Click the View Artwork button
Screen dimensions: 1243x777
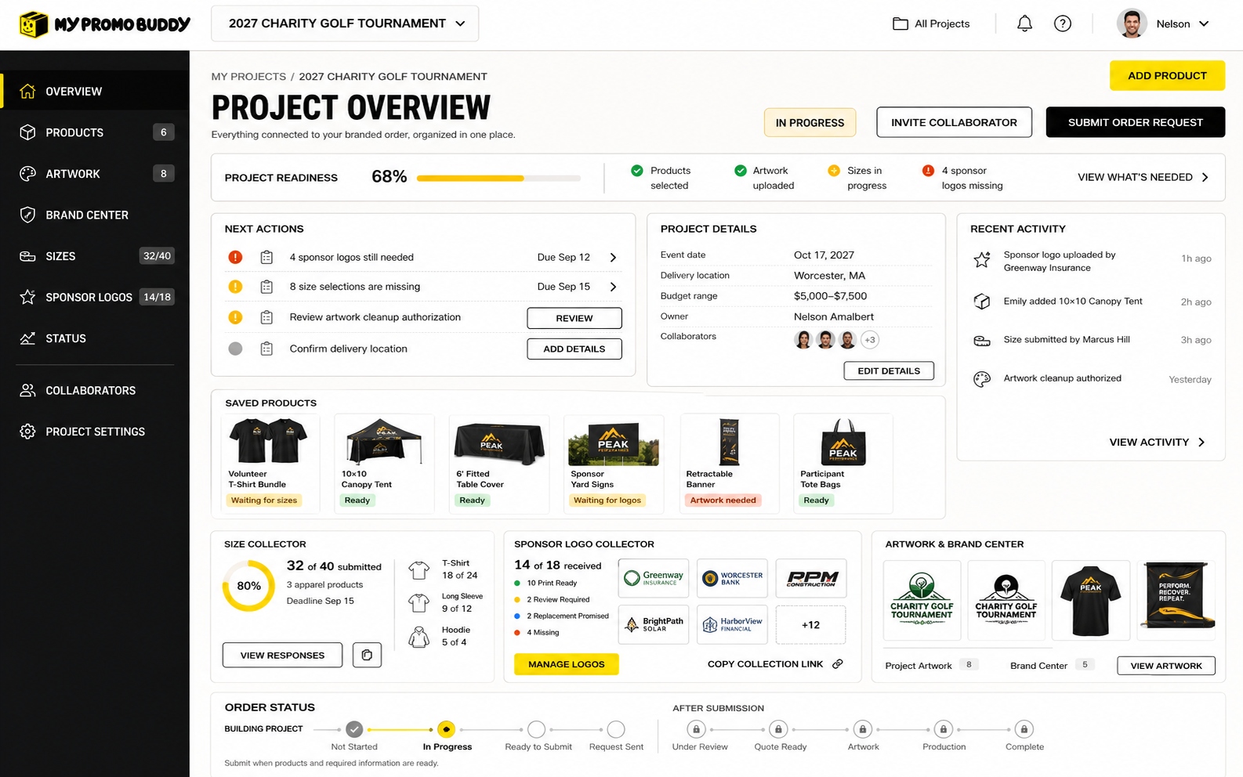[x=1166, y=666]
